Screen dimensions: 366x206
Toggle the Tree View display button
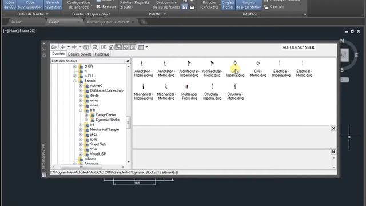click(118, 47)
